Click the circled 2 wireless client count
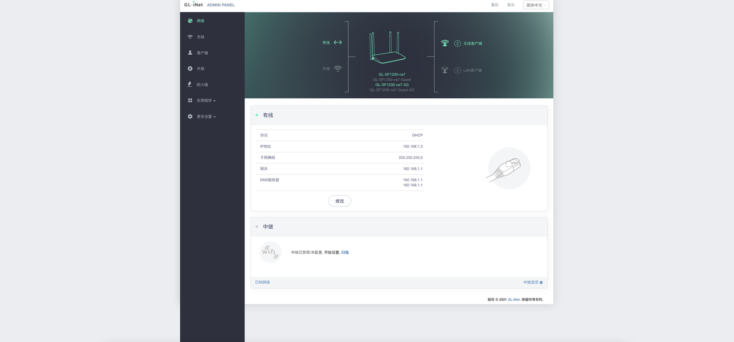This screenshot has height=342, width=734. [457, 43]
